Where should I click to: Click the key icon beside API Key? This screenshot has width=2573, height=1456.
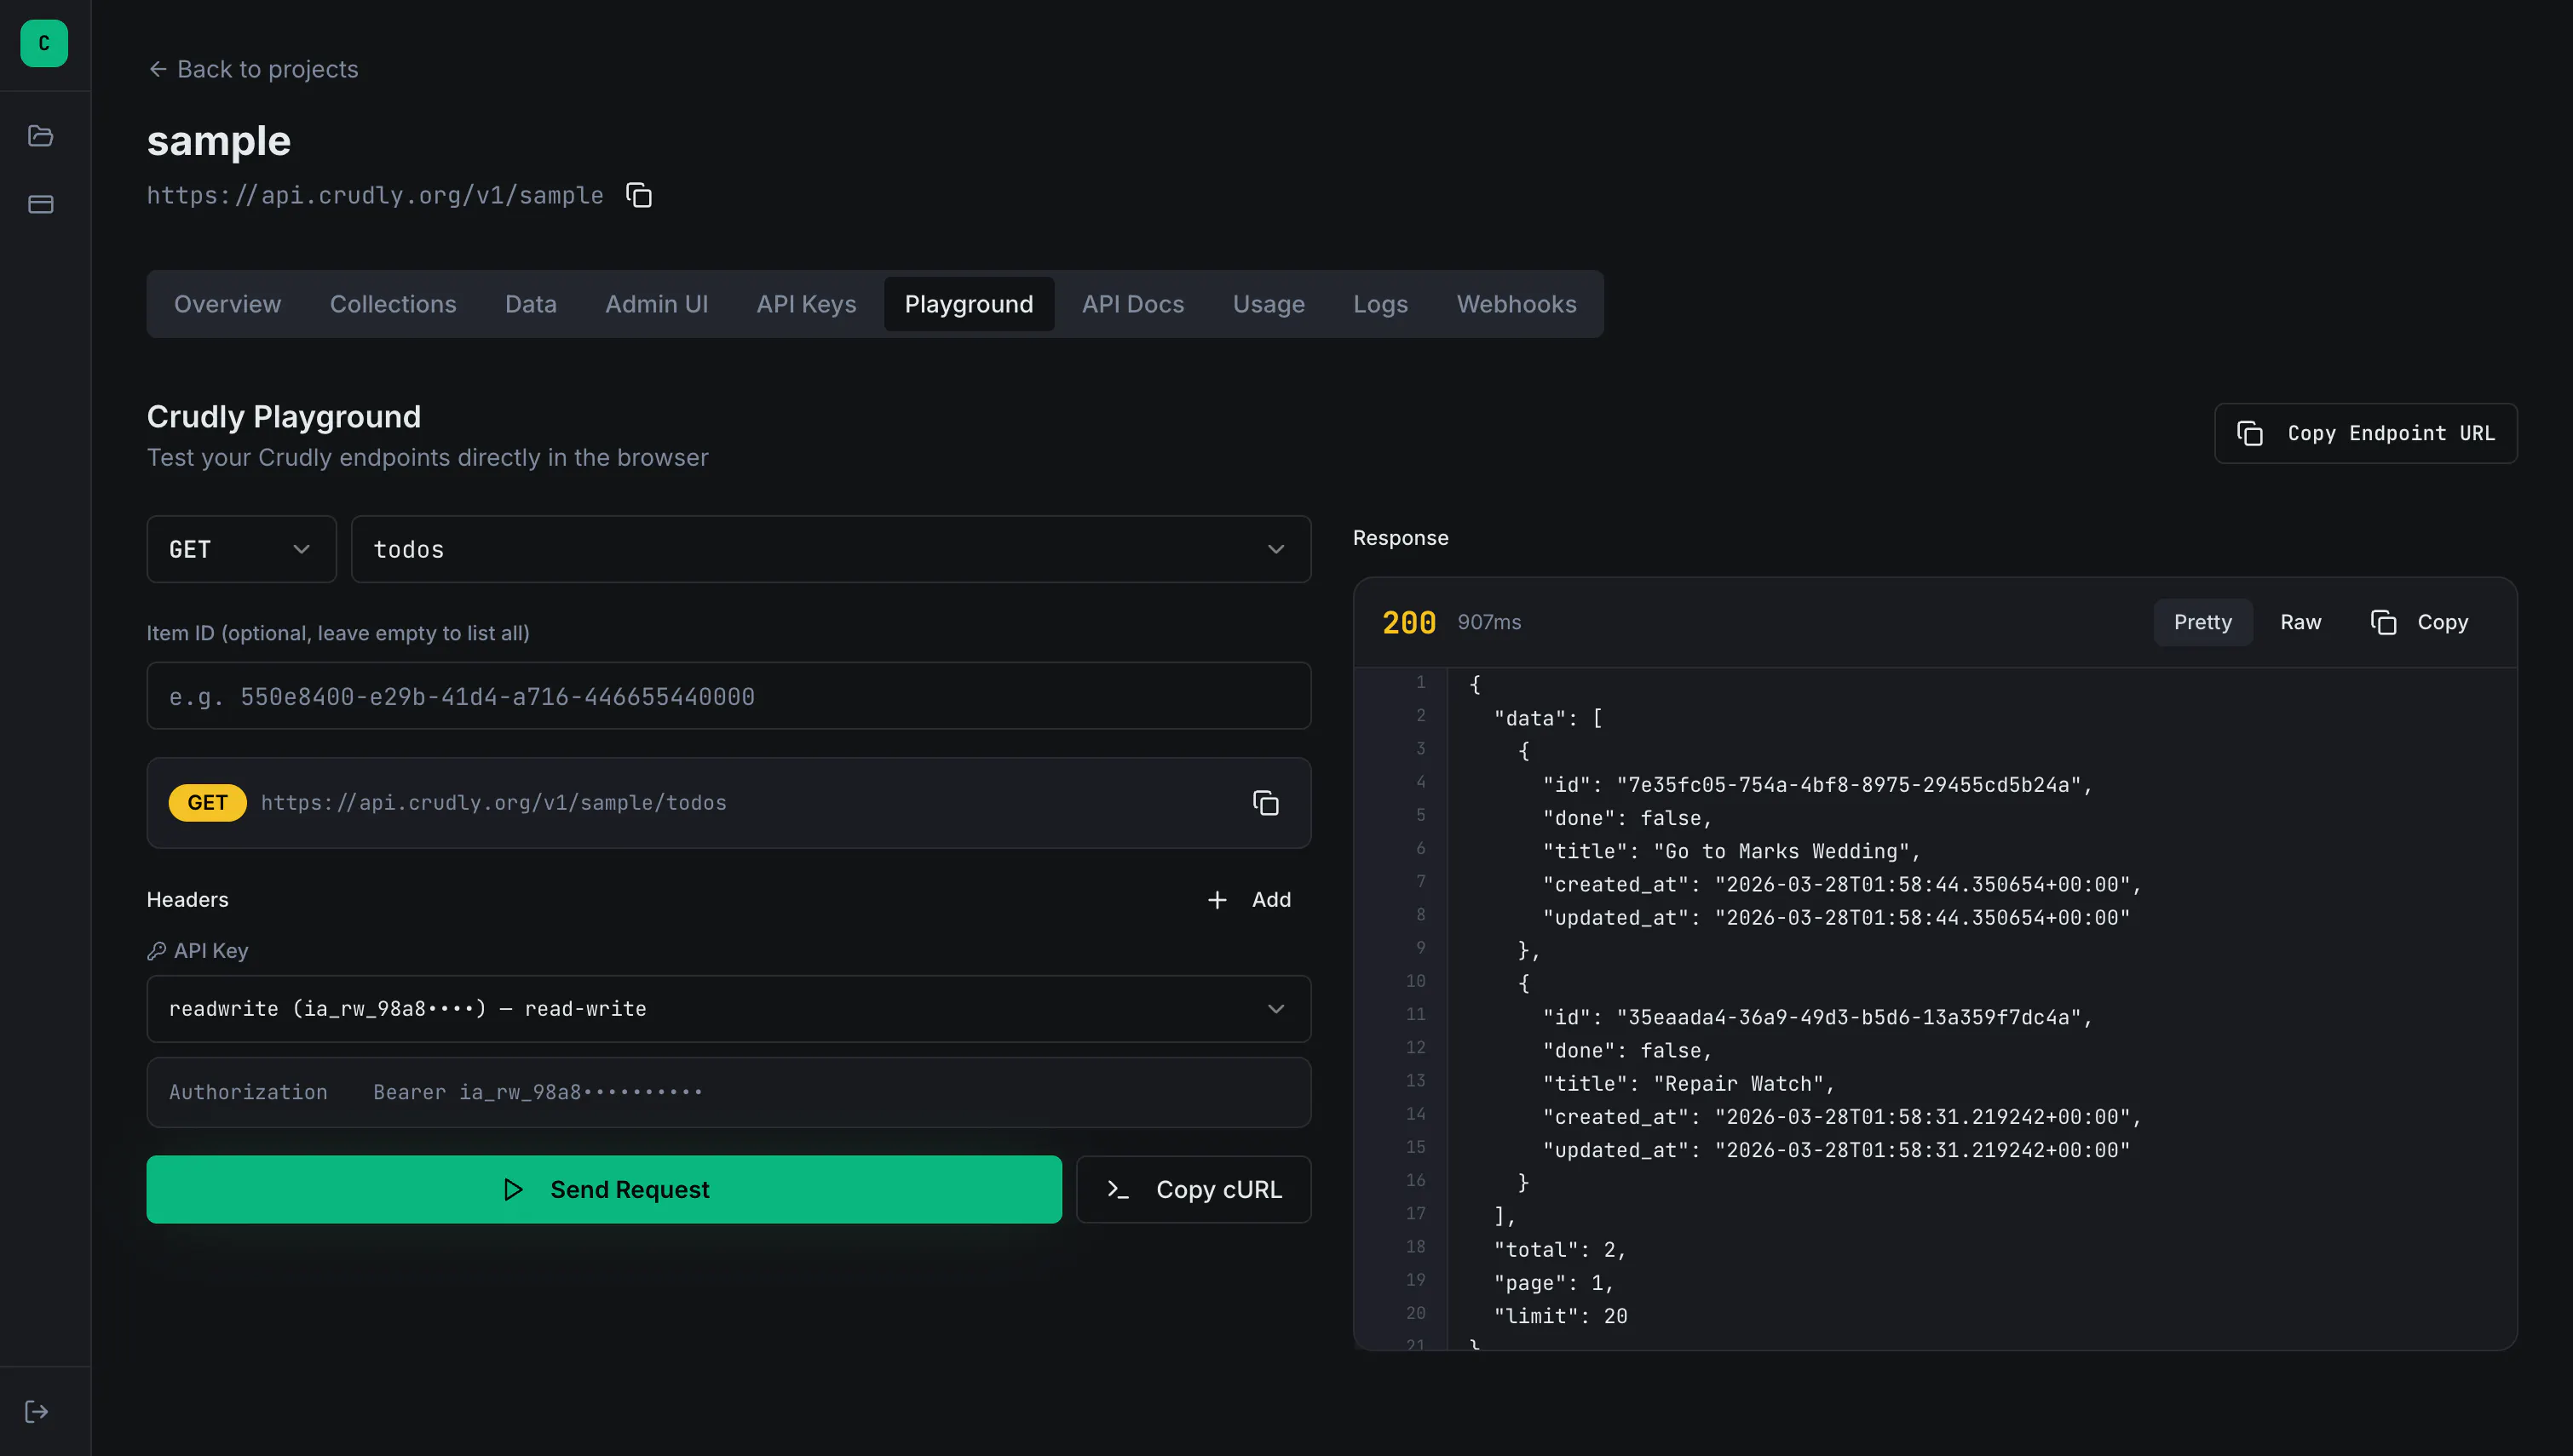tap(156, 951)
